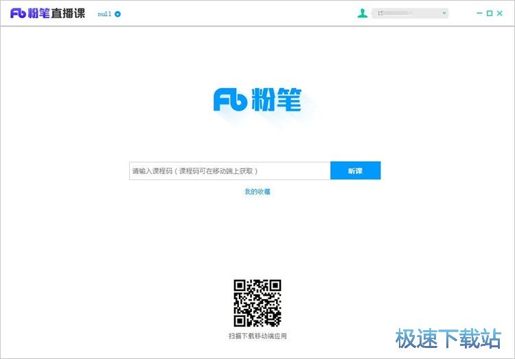Click the 扫描下载移动端应用 caption
This screenshot has height=359, width=515.
coord(257,336)
